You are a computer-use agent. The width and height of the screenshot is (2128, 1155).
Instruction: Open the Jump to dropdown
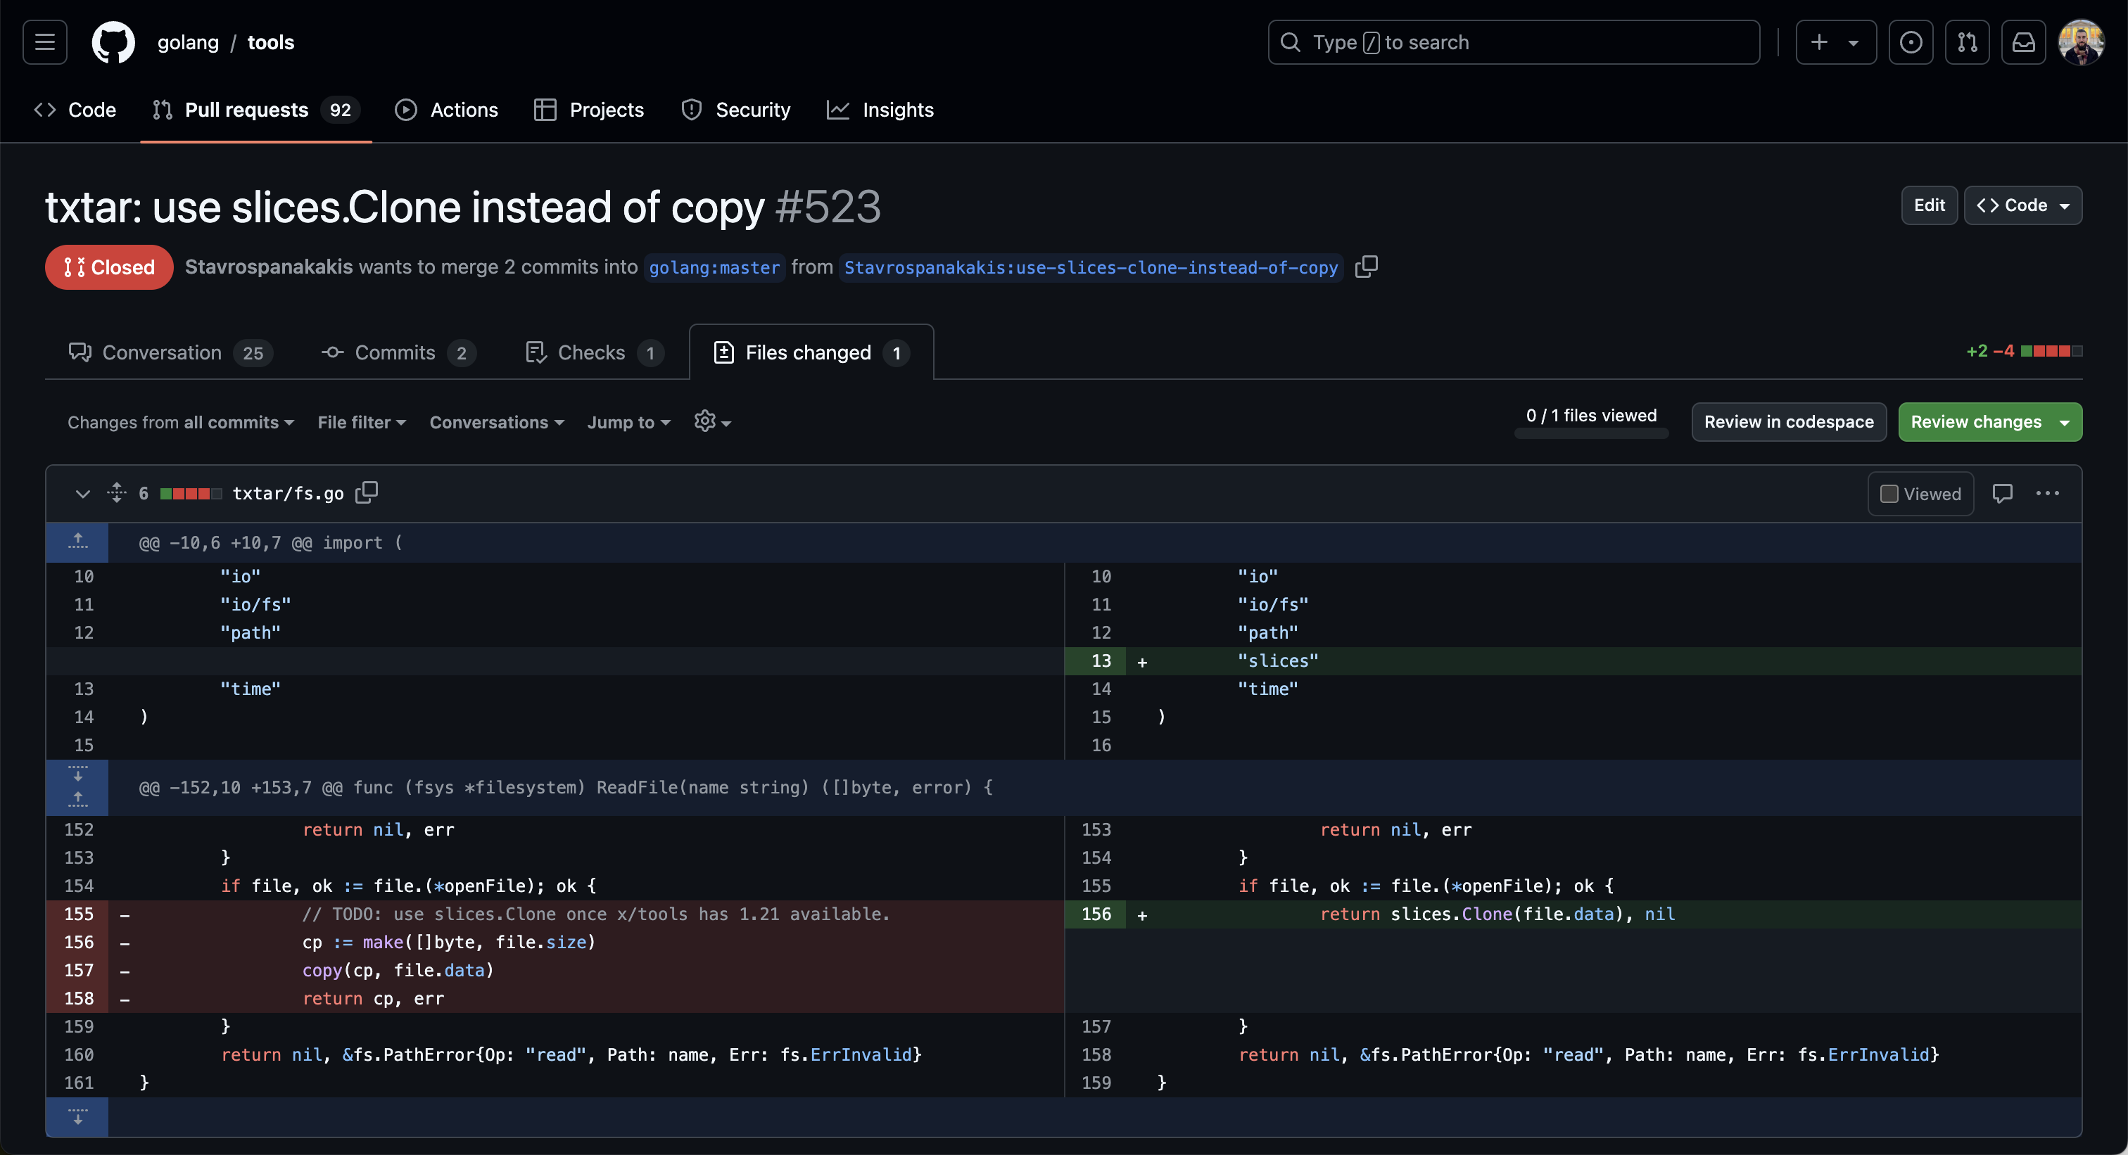tap(628, 422)
